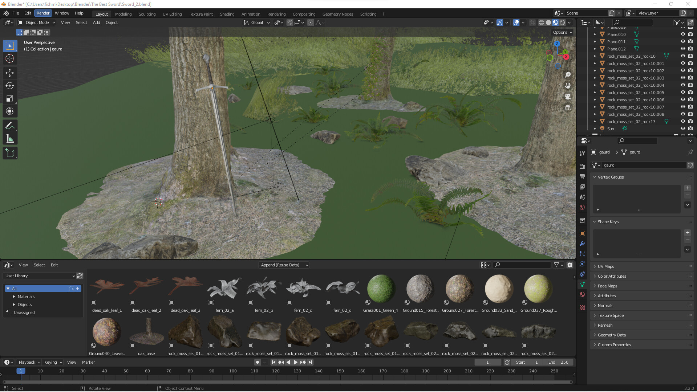The height and width of the screenshot is (392, 697).
Task: Toggle Sun light visibility eye
Action: (682, 129)
